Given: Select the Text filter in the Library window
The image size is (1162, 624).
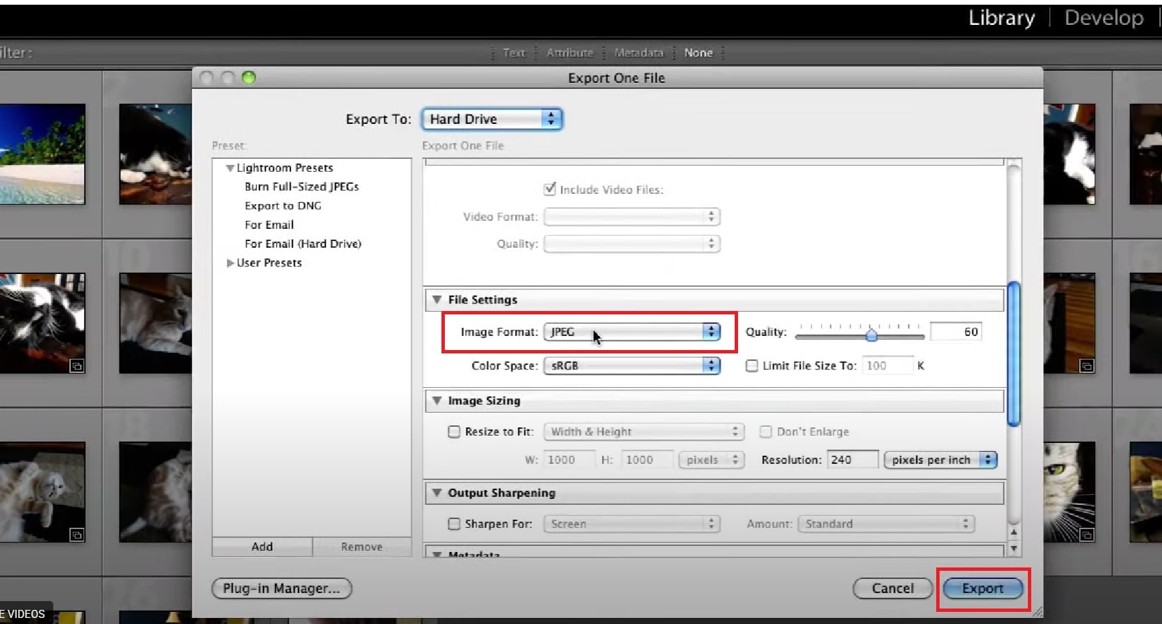Looking at the screenshot, I should point(514,53).
